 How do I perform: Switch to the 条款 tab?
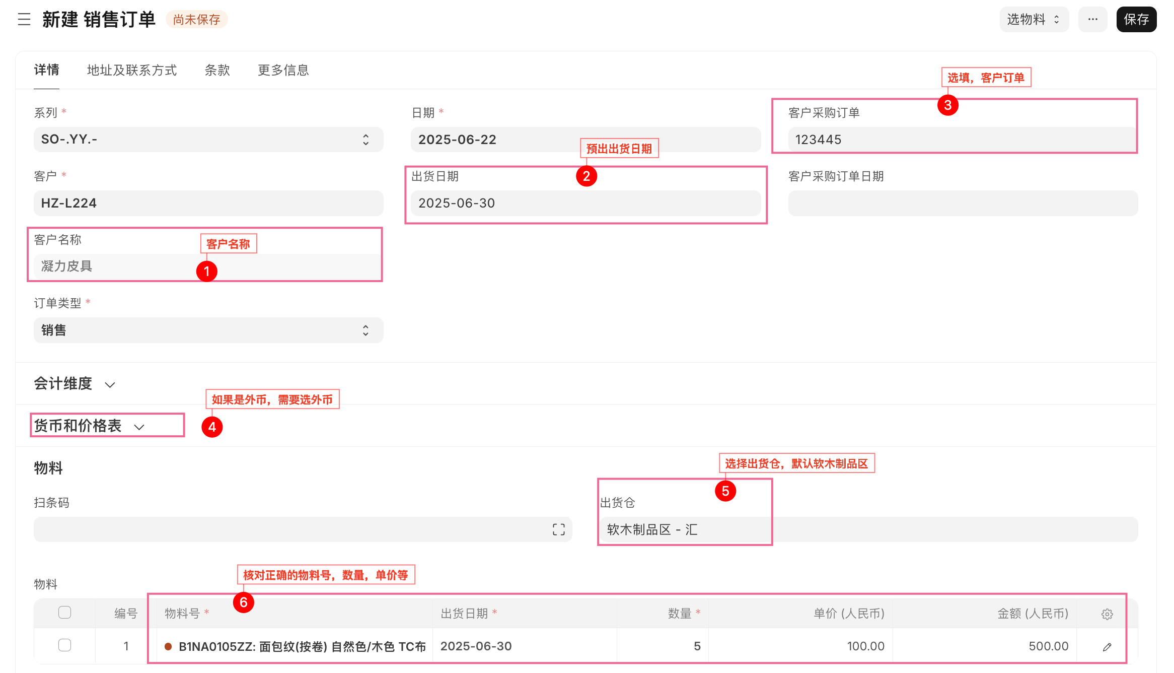click(x=217, y=70)
